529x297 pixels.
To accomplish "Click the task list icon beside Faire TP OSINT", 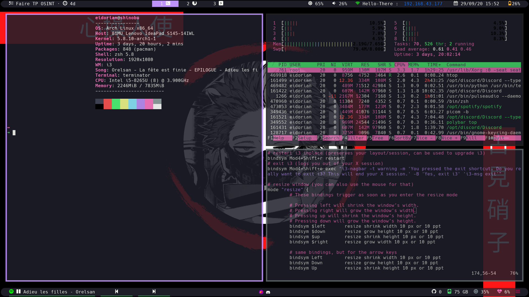I will [x=11, y=3].
